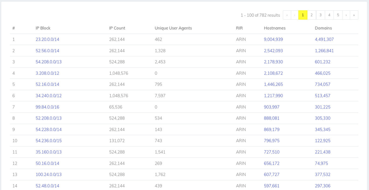
Task: View the 9,004,939 hostnames link
Action: (x=273, y=40)
